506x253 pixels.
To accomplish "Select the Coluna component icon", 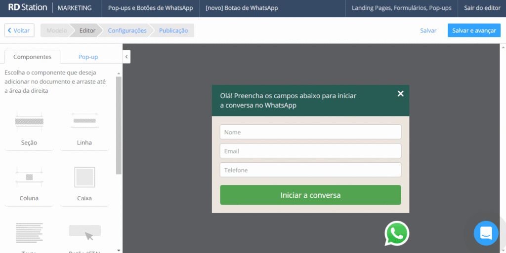I will point(29,177).
